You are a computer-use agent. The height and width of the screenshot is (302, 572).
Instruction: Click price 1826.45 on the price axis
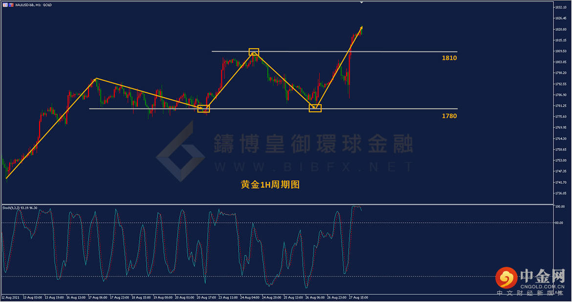[x=560, y=18]
